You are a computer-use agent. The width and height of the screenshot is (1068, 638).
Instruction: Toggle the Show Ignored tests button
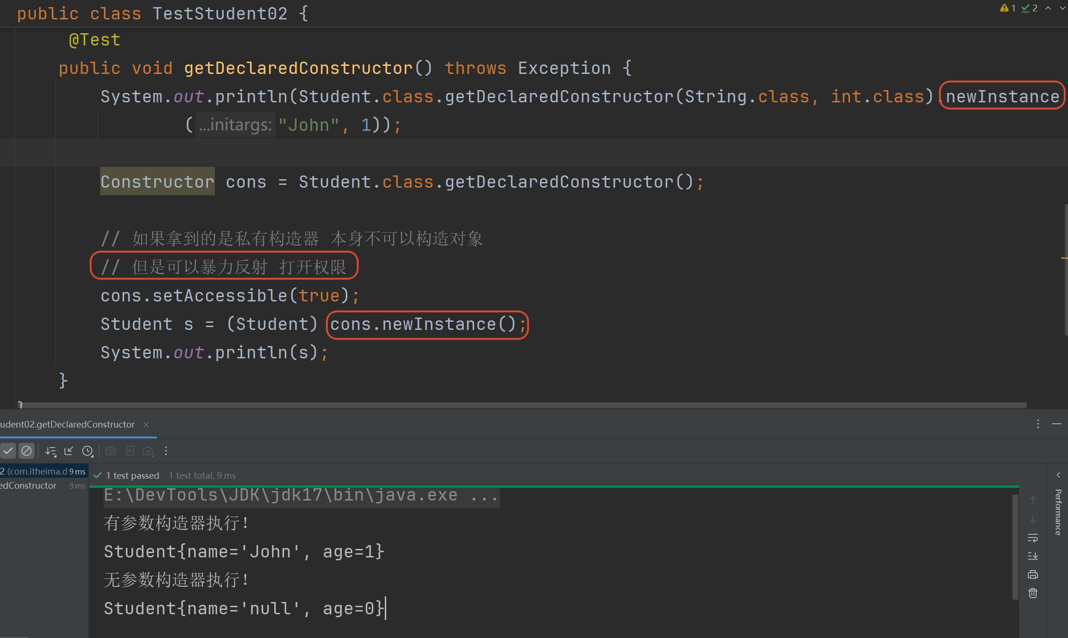click(27, 451)
